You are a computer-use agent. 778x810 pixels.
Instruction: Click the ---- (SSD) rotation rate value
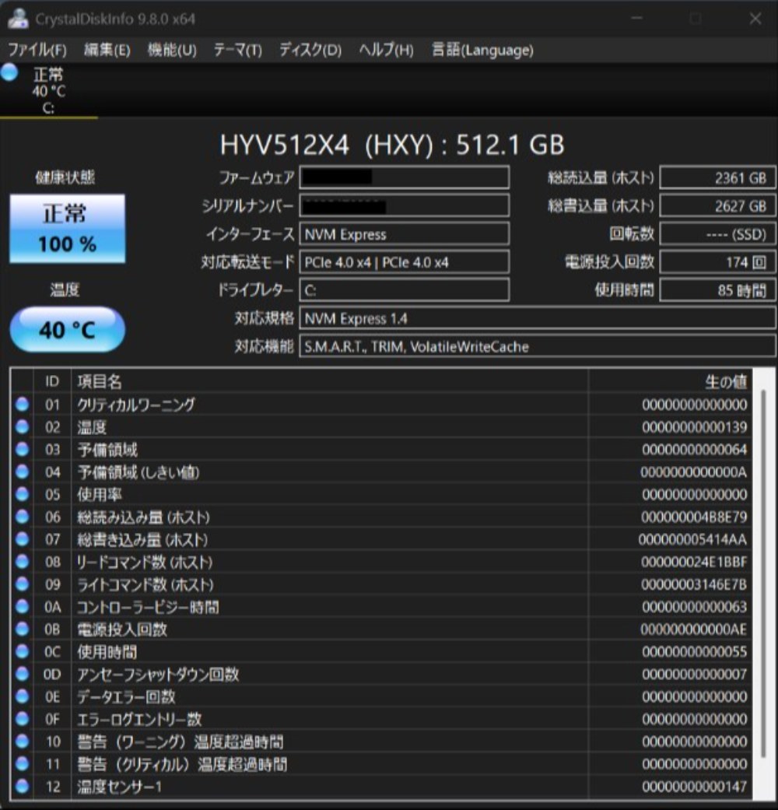click(x=718, y=234)
